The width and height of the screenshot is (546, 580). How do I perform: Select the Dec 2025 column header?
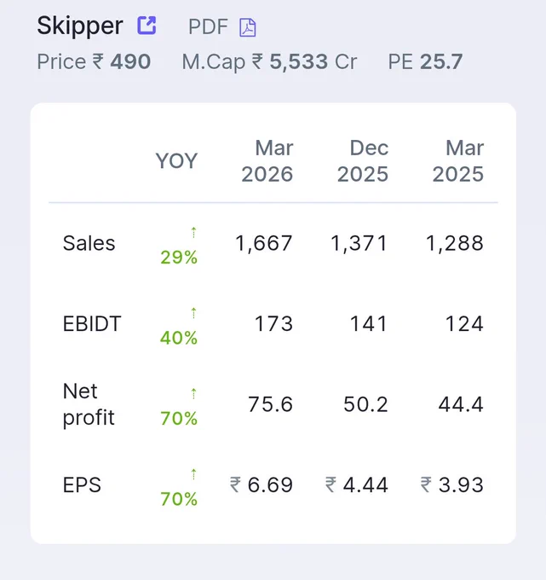point(363,161)
